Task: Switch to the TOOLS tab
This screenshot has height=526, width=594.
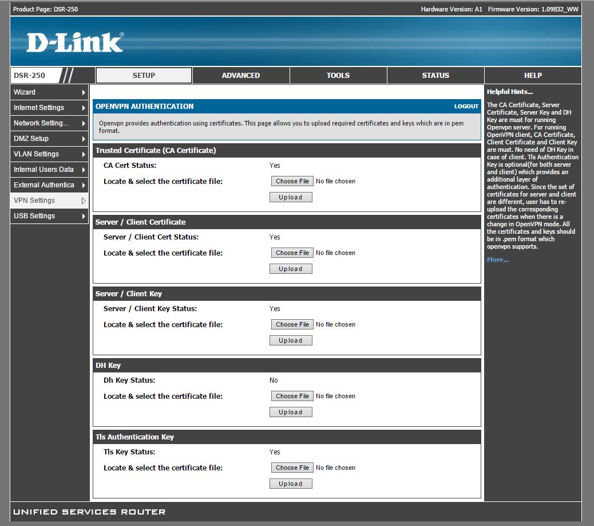Action: [338, 75]
